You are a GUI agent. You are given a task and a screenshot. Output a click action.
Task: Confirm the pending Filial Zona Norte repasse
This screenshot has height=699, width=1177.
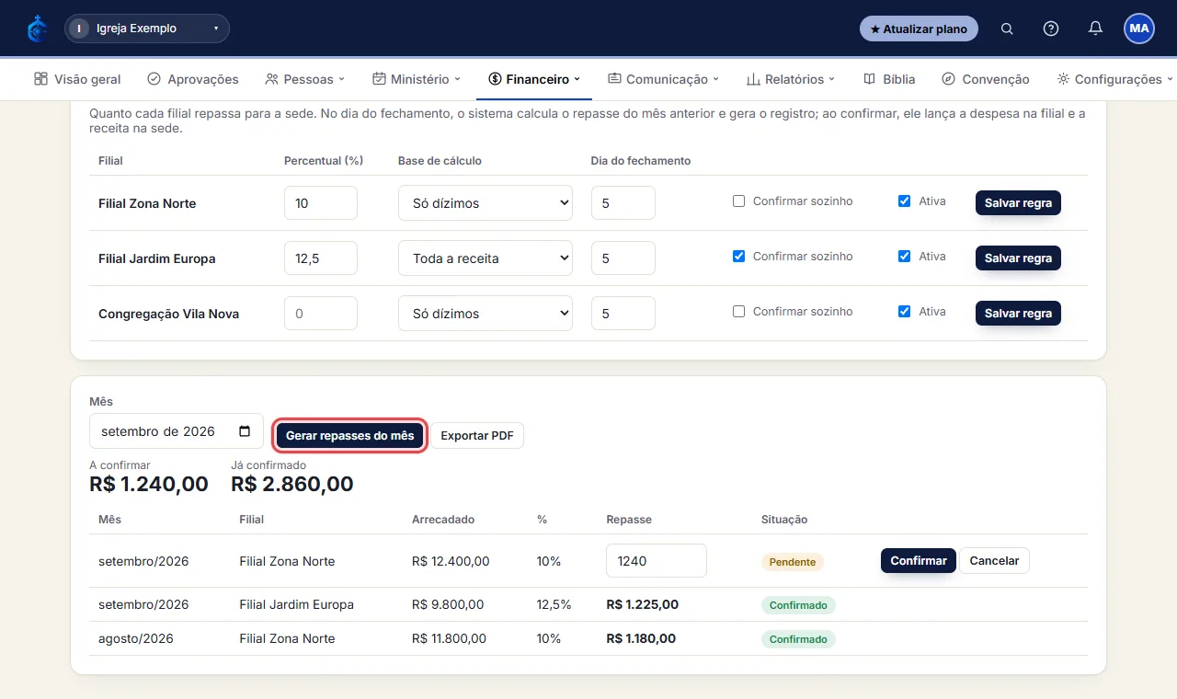919,560
